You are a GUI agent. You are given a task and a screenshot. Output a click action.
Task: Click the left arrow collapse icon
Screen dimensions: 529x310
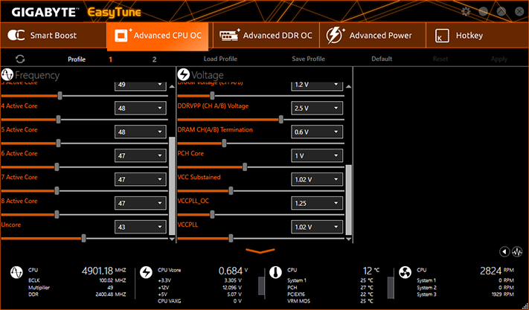coord(504,251)
